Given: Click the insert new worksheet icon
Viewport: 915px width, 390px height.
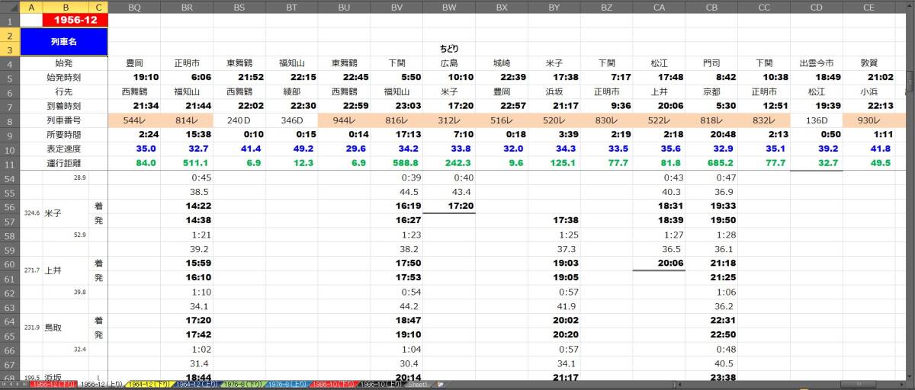Looking at the screenshot, I should pyautogui.click(x=440, y=385).
